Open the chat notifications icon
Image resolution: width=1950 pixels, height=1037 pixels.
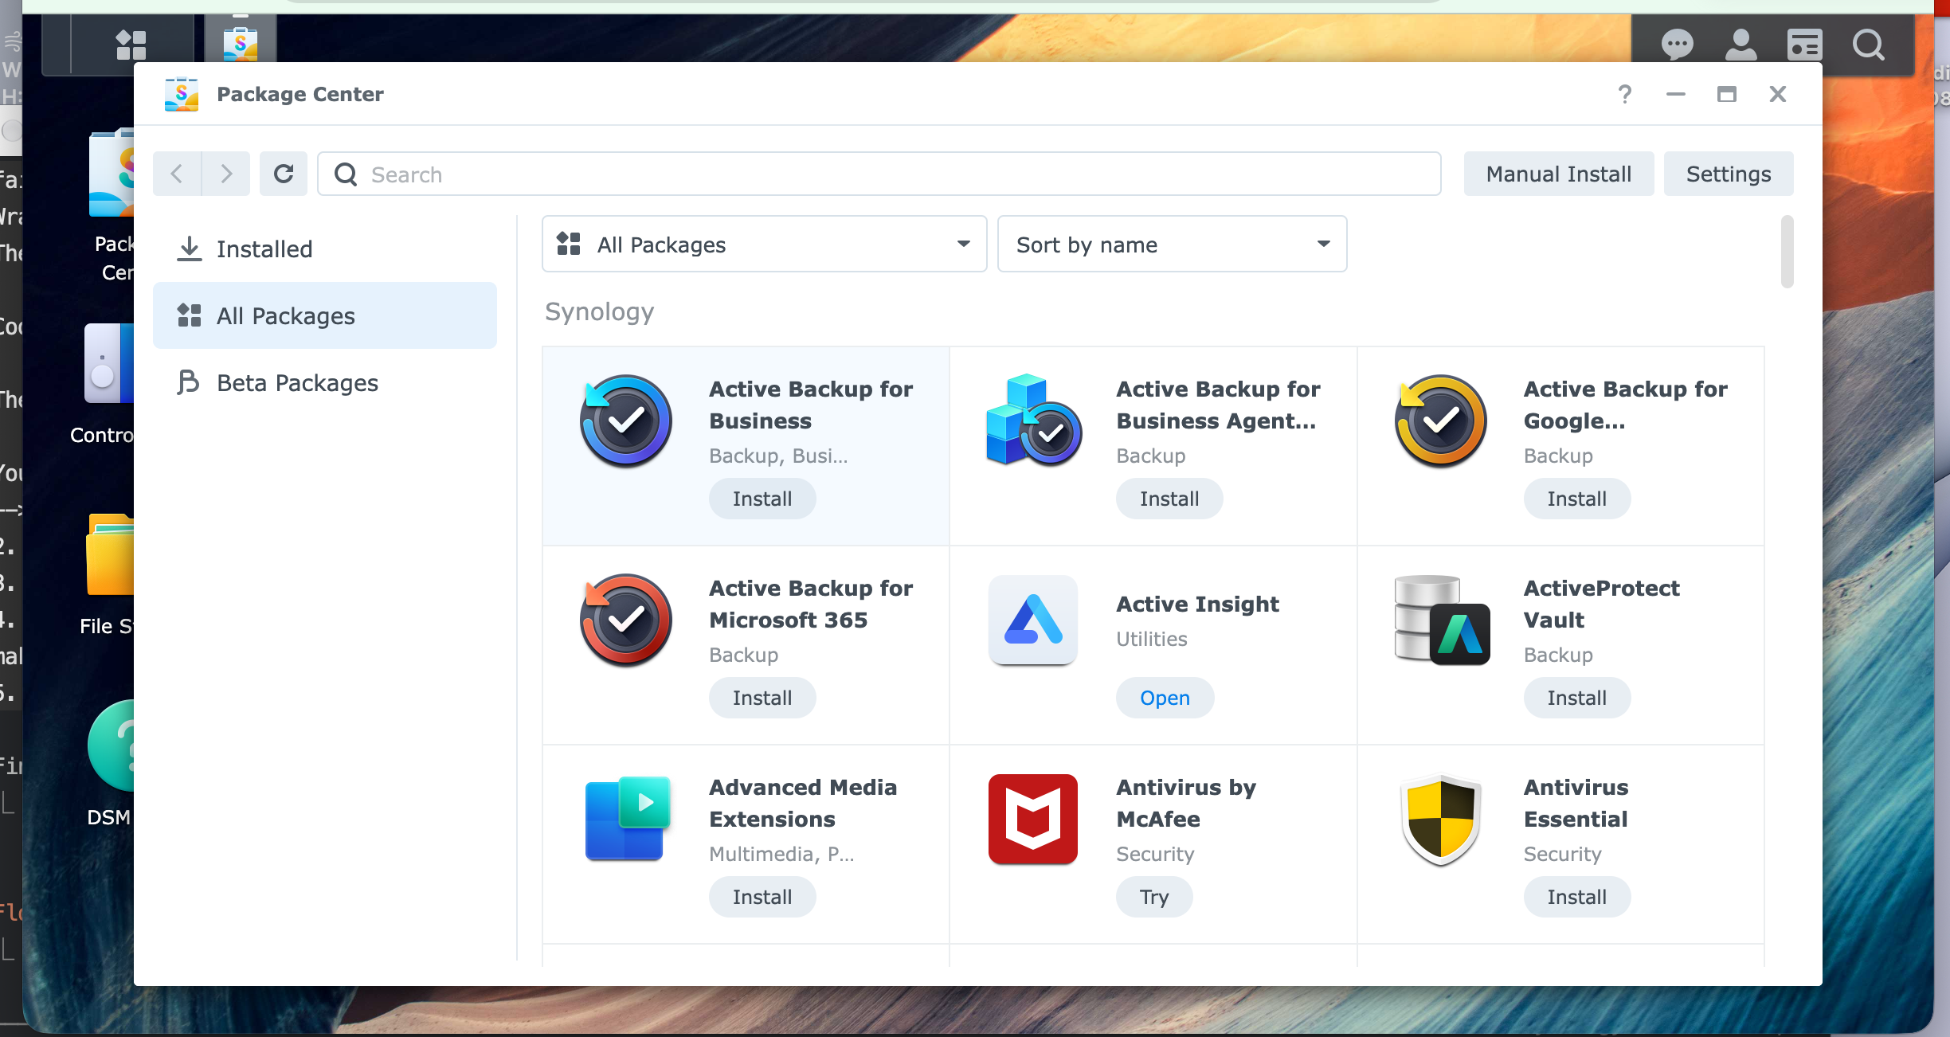pyautogui.click(x=1677, y=45)
